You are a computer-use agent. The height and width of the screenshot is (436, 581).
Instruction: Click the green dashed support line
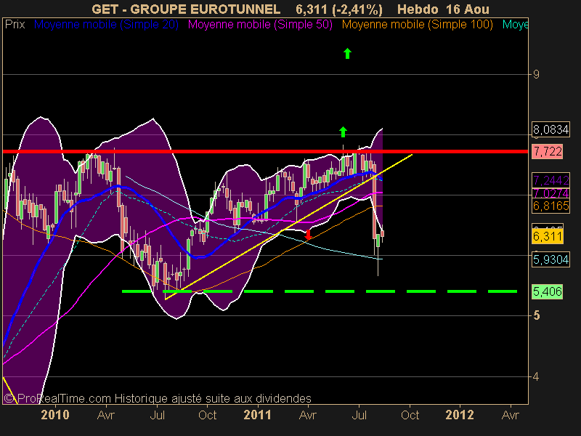[x=320, y=291]
